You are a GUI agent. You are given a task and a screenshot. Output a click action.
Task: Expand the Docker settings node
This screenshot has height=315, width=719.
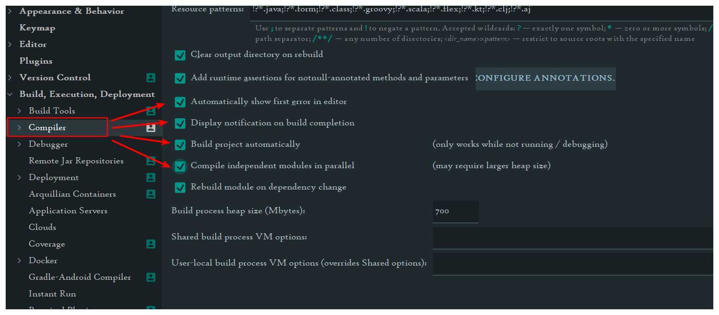(19, 260)
